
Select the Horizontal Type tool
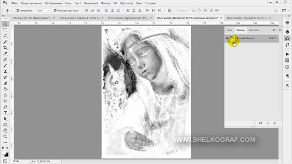[x=5, y=113]
